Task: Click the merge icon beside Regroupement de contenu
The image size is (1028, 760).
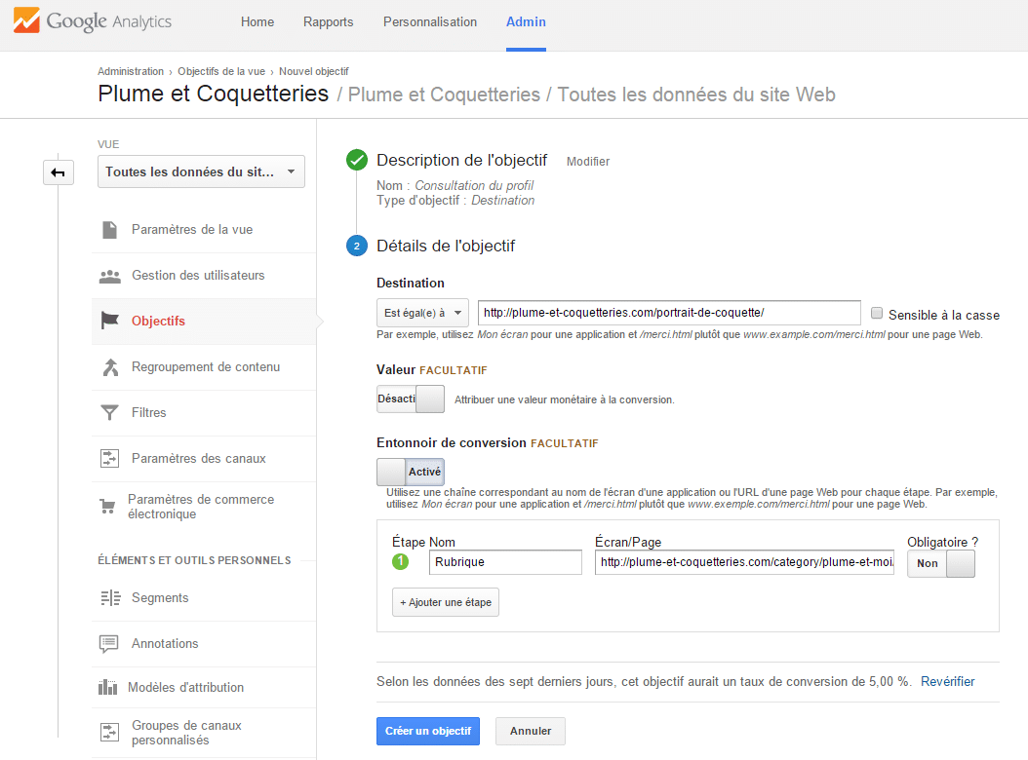Action: point(110,367)
